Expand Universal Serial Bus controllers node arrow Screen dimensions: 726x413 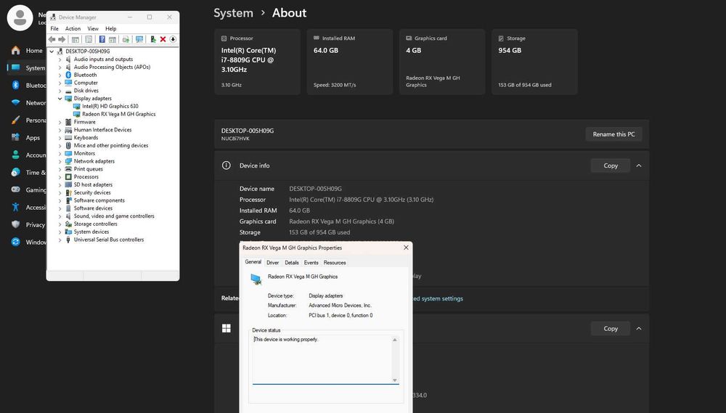point(60,240)
